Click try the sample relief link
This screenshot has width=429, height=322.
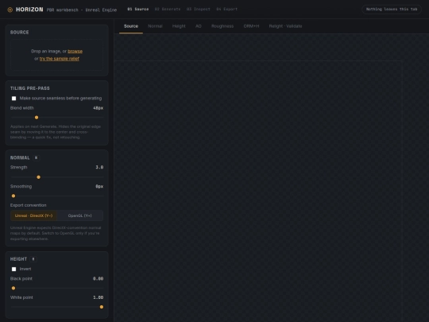60,59
